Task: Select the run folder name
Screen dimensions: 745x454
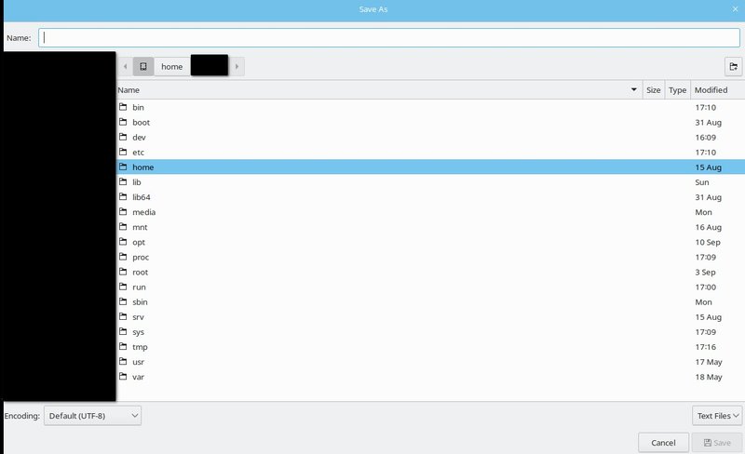Action: pyautogui.click(x=139, y=287)
